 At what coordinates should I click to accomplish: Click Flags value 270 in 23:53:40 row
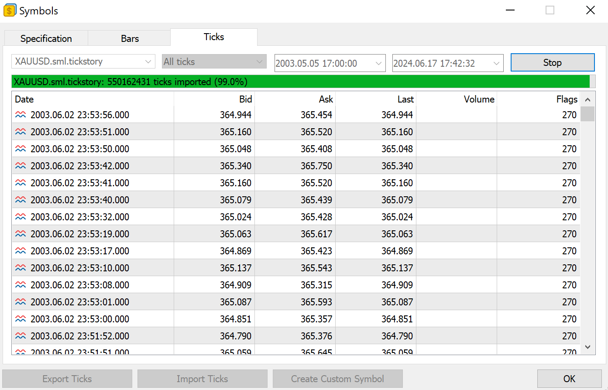click(569, 200)
